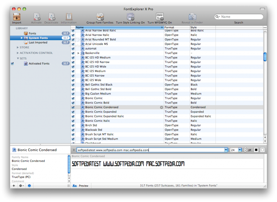Click the Reveal in Finder icon
Image resolution: width=277 pixels, height=202 pixels.
[192, 17]
